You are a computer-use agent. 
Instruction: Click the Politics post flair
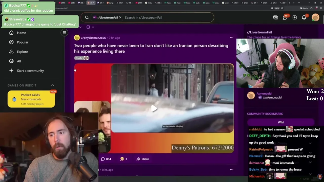tap(82, 58)
